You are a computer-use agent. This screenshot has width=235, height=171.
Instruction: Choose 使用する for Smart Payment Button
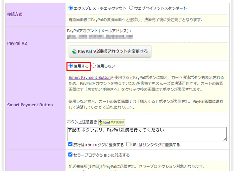[x=70, y=66]
